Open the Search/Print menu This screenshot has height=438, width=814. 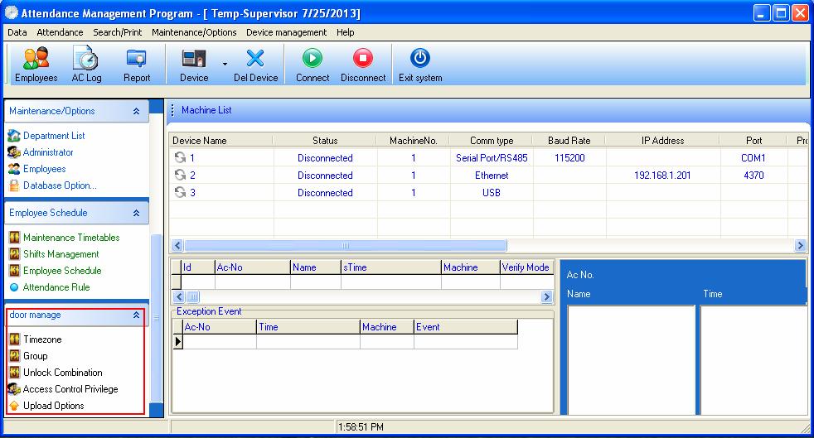(118, 32)
